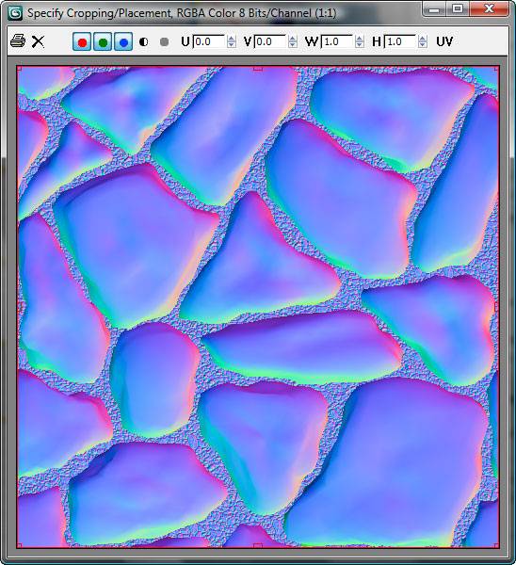516x565 pixels.
Task: Decrease the V value spinner
Action: 293,45
